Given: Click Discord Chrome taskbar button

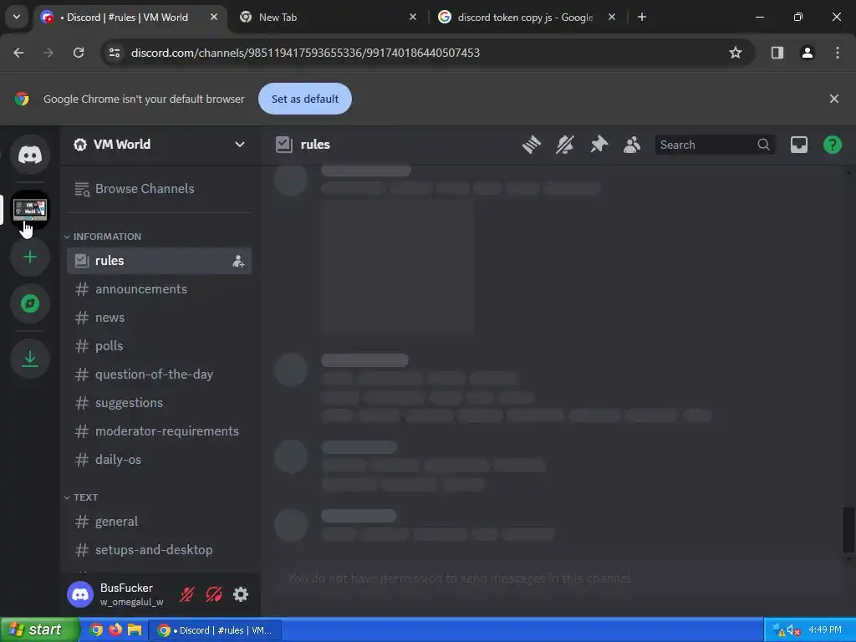Looking at the screenshot, I should tap(215, 630).
